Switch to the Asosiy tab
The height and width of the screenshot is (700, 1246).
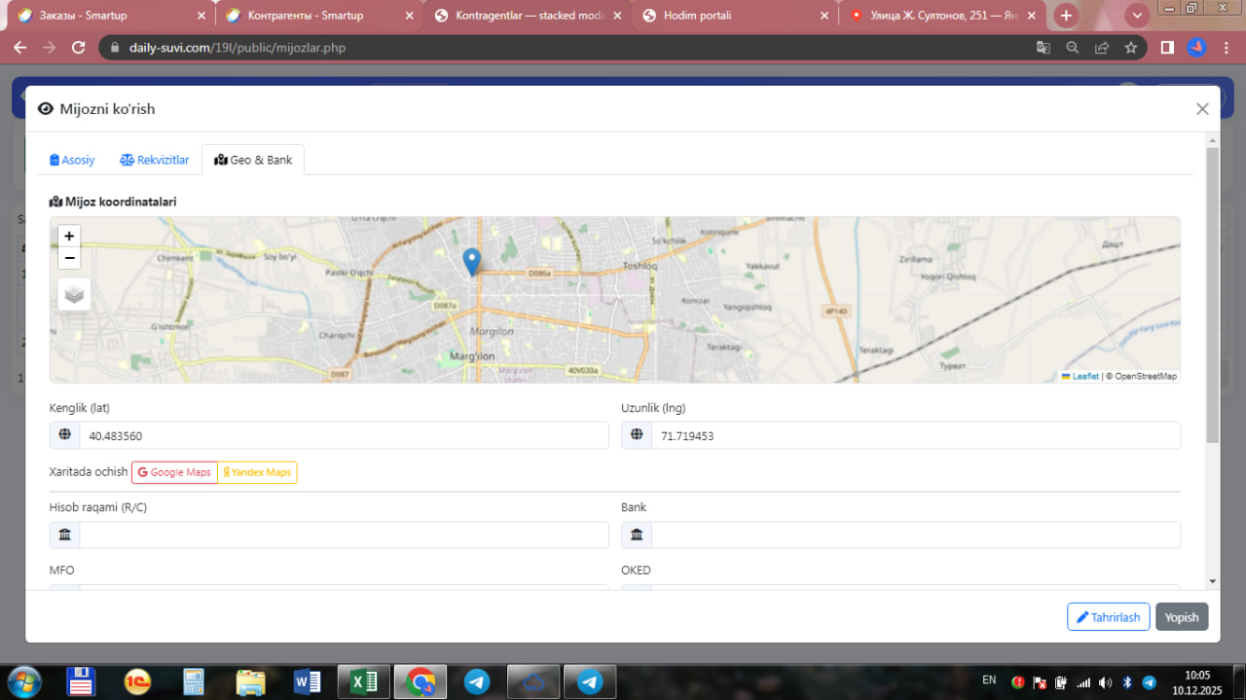pyautogui.click(x=72, y=160)
